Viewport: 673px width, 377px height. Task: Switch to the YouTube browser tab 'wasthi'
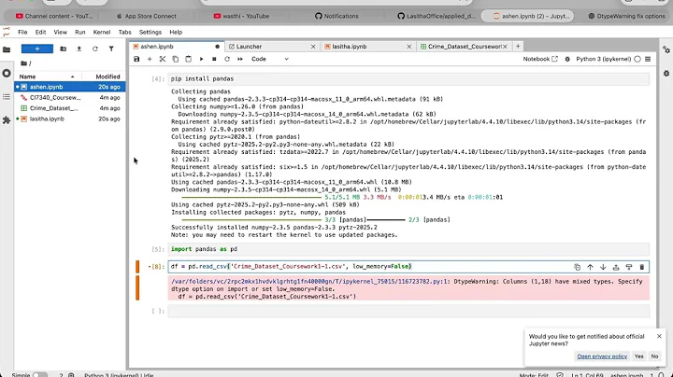[x=242, y=16]
